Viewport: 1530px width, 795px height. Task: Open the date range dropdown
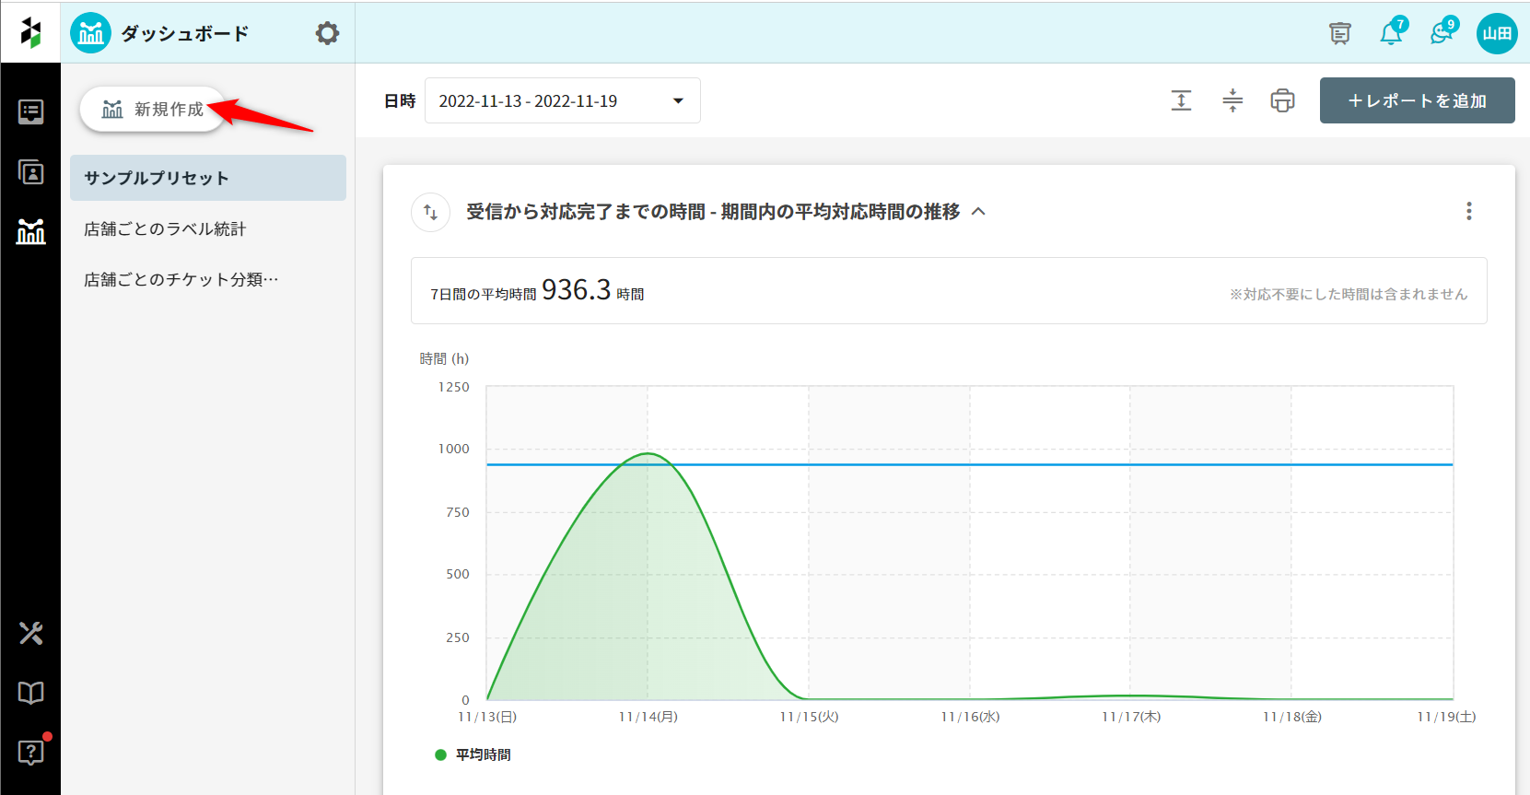(x=562, y=100)
